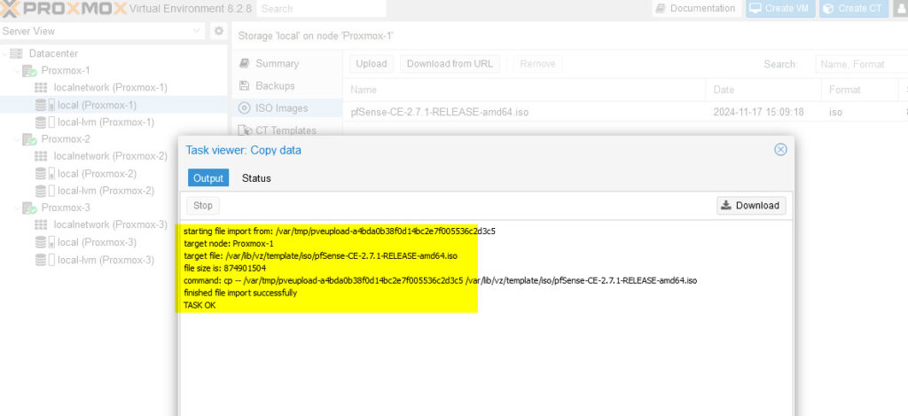This screenshot has height=416, width=908.
Task: Sort by the Name column header
Action: pyautogui.click(x=524, y=90)
